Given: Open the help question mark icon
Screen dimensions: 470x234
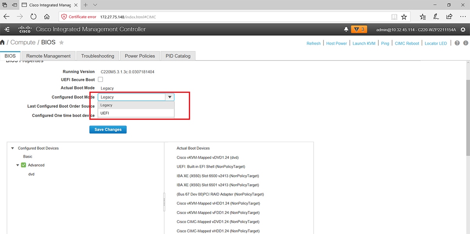Looking at the screenshot, I should point(457,43).
